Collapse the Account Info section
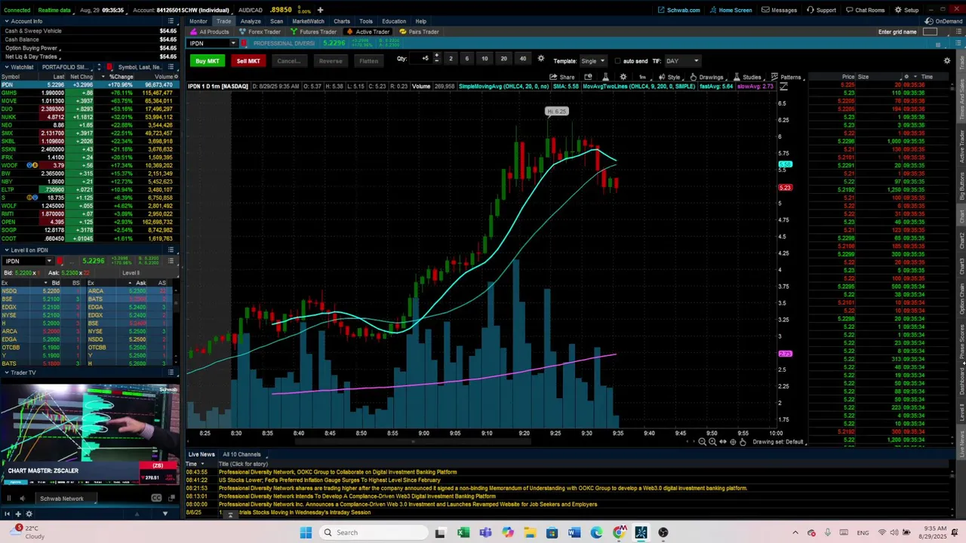Image resolution: width=966 pixels, height=543 pixels. pos(7,21)
